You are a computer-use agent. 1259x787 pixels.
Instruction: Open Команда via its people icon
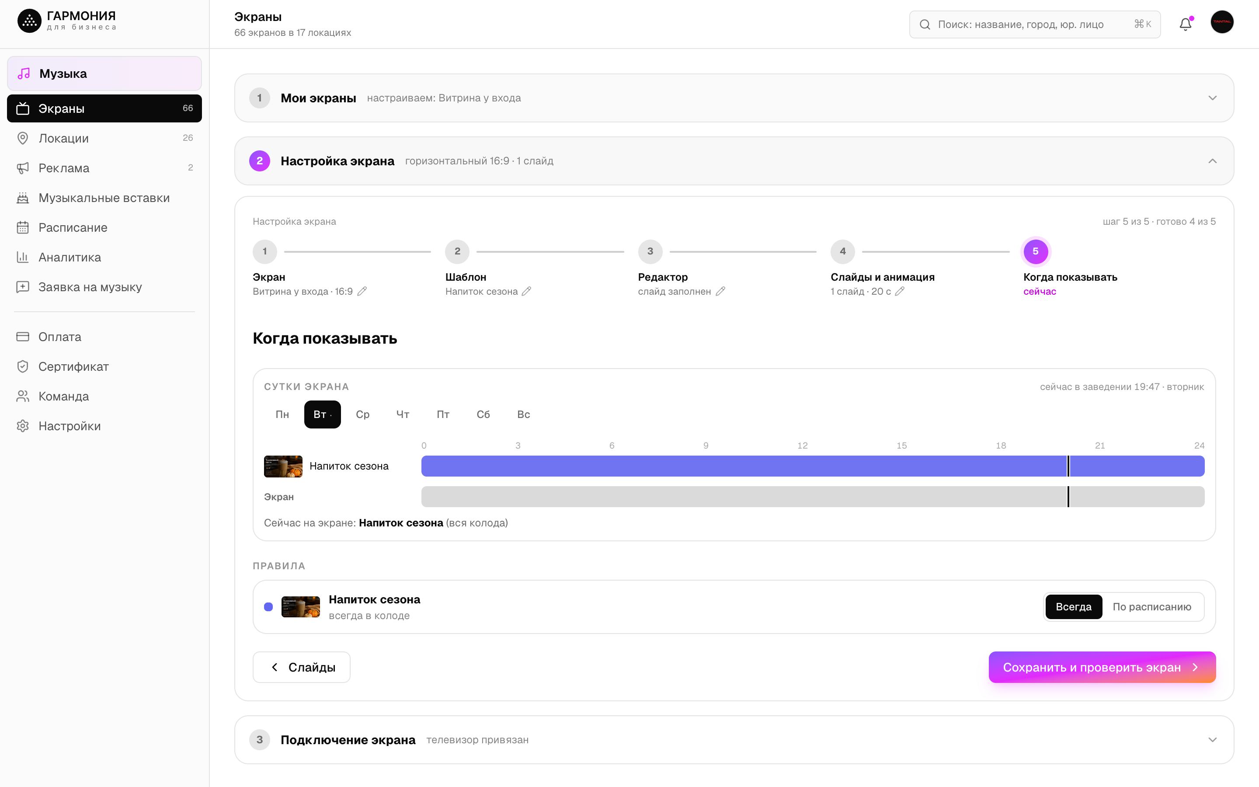[23, 396]
